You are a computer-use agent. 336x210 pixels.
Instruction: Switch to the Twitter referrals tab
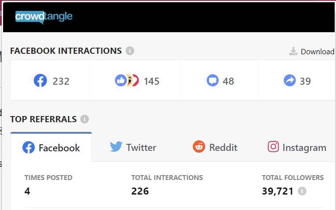[133, 147]
